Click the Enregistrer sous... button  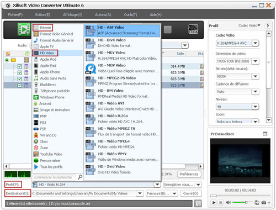click(x=179, y=185)
